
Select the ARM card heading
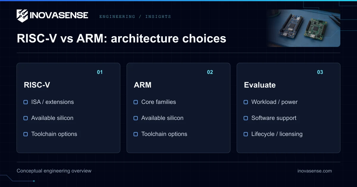(x=143, y=85)
